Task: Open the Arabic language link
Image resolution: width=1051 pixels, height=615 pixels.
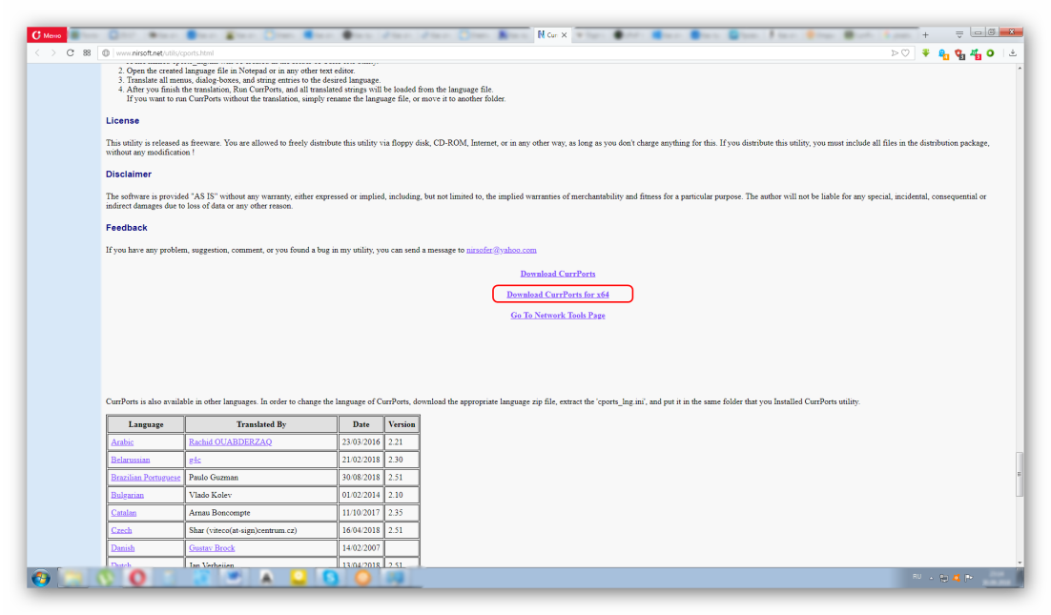Action: pos(122,442)
